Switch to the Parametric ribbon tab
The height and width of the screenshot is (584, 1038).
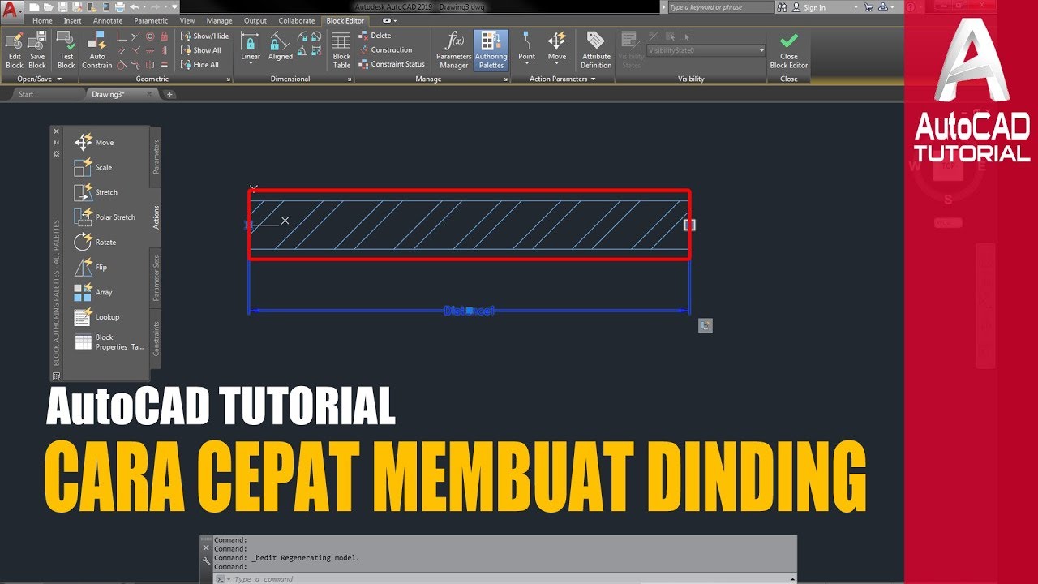(151, 21)
